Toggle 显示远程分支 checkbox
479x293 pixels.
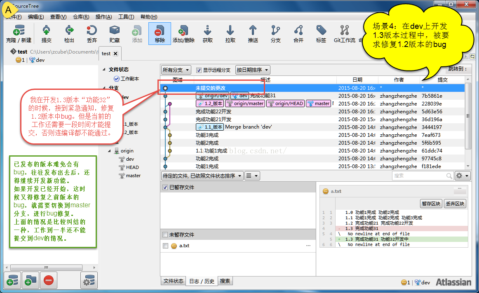[x=199, y=70]
